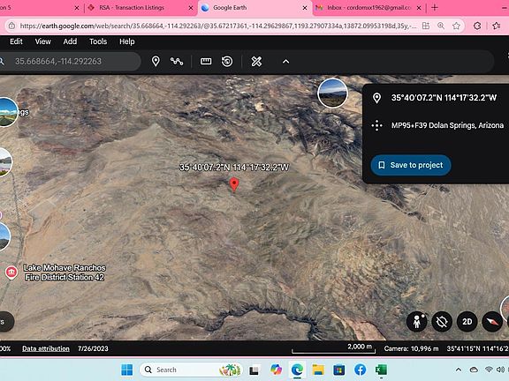
Task: Open Street View pegman
Action: click(417, 321)
